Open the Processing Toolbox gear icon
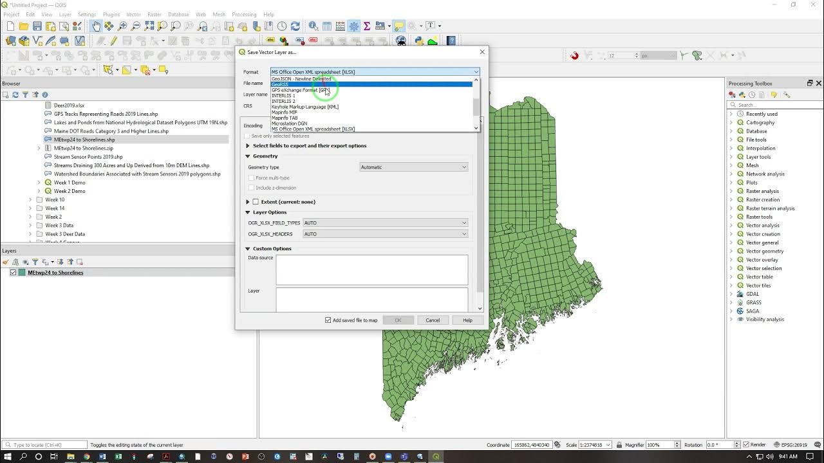The image size is (824, 463). (x=353, y=26)
